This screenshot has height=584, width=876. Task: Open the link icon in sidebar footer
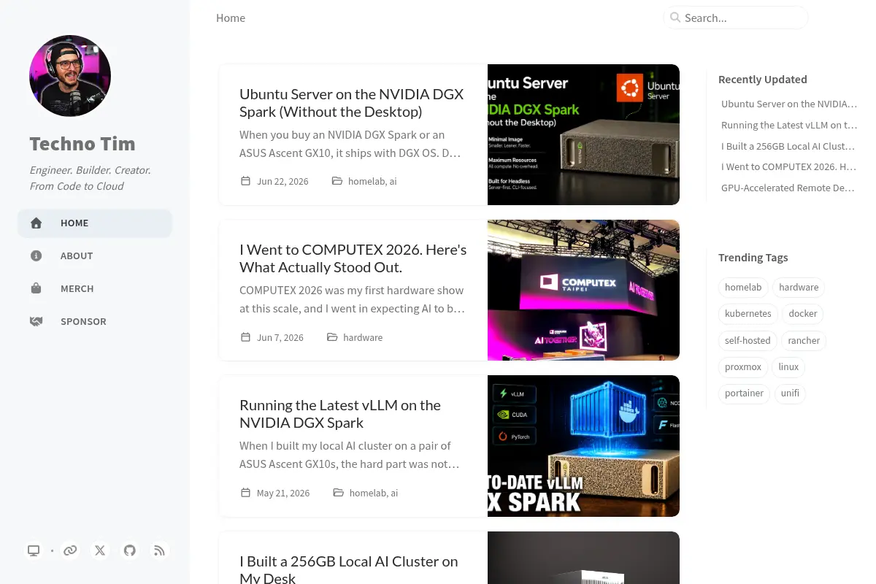pos(70,550)
